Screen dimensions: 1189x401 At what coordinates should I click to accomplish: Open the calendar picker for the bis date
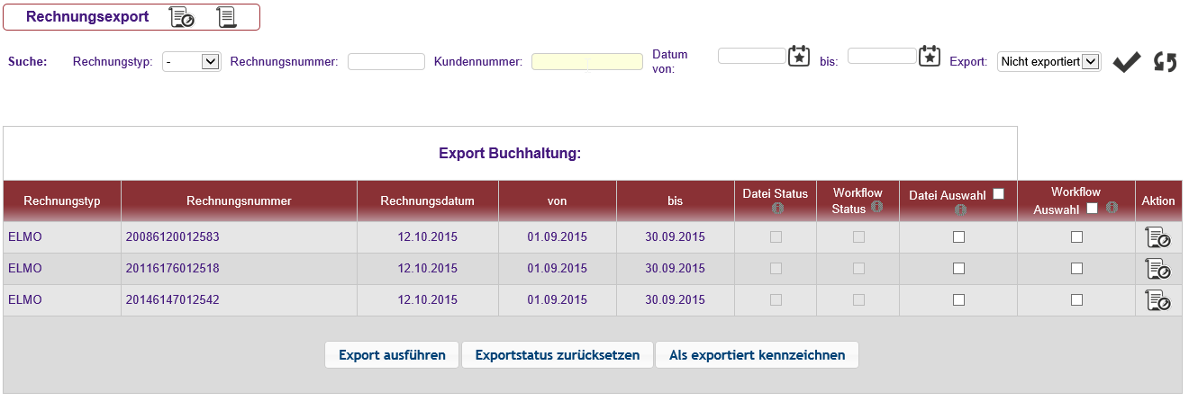(x=930, y=56)
